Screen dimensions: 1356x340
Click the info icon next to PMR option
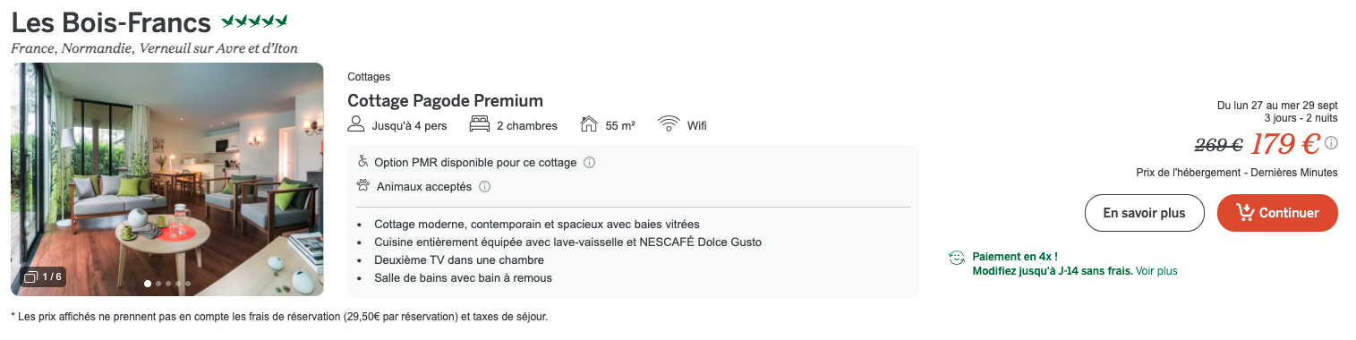(x=589, y=163)
